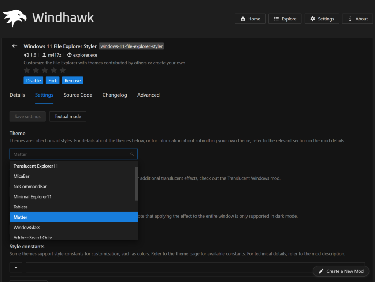Click the author person icon beside m417z
This screenshot has height=282, width=375.
pos(44,55)
